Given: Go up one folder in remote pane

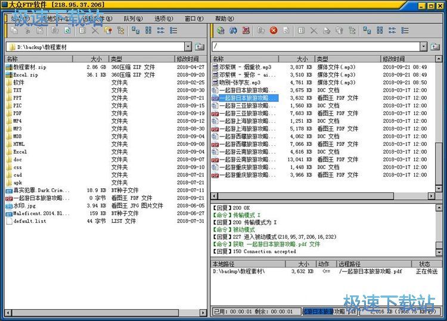Looking at the screenshot, I should pos(435,46).
